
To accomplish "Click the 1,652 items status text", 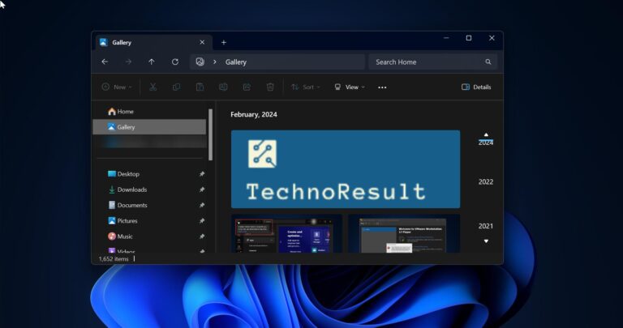I will pos(114,259).
